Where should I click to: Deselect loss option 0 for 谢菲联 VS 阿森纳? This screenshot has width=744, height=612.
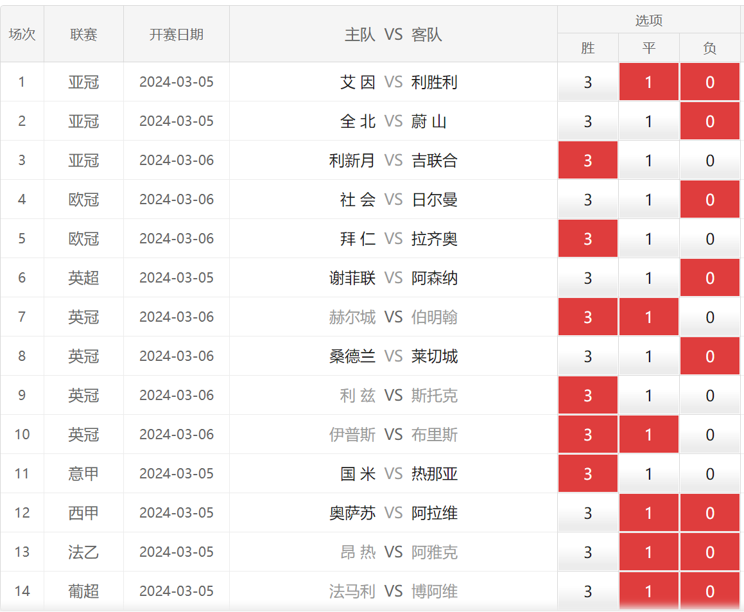click(x=710, y=278)
